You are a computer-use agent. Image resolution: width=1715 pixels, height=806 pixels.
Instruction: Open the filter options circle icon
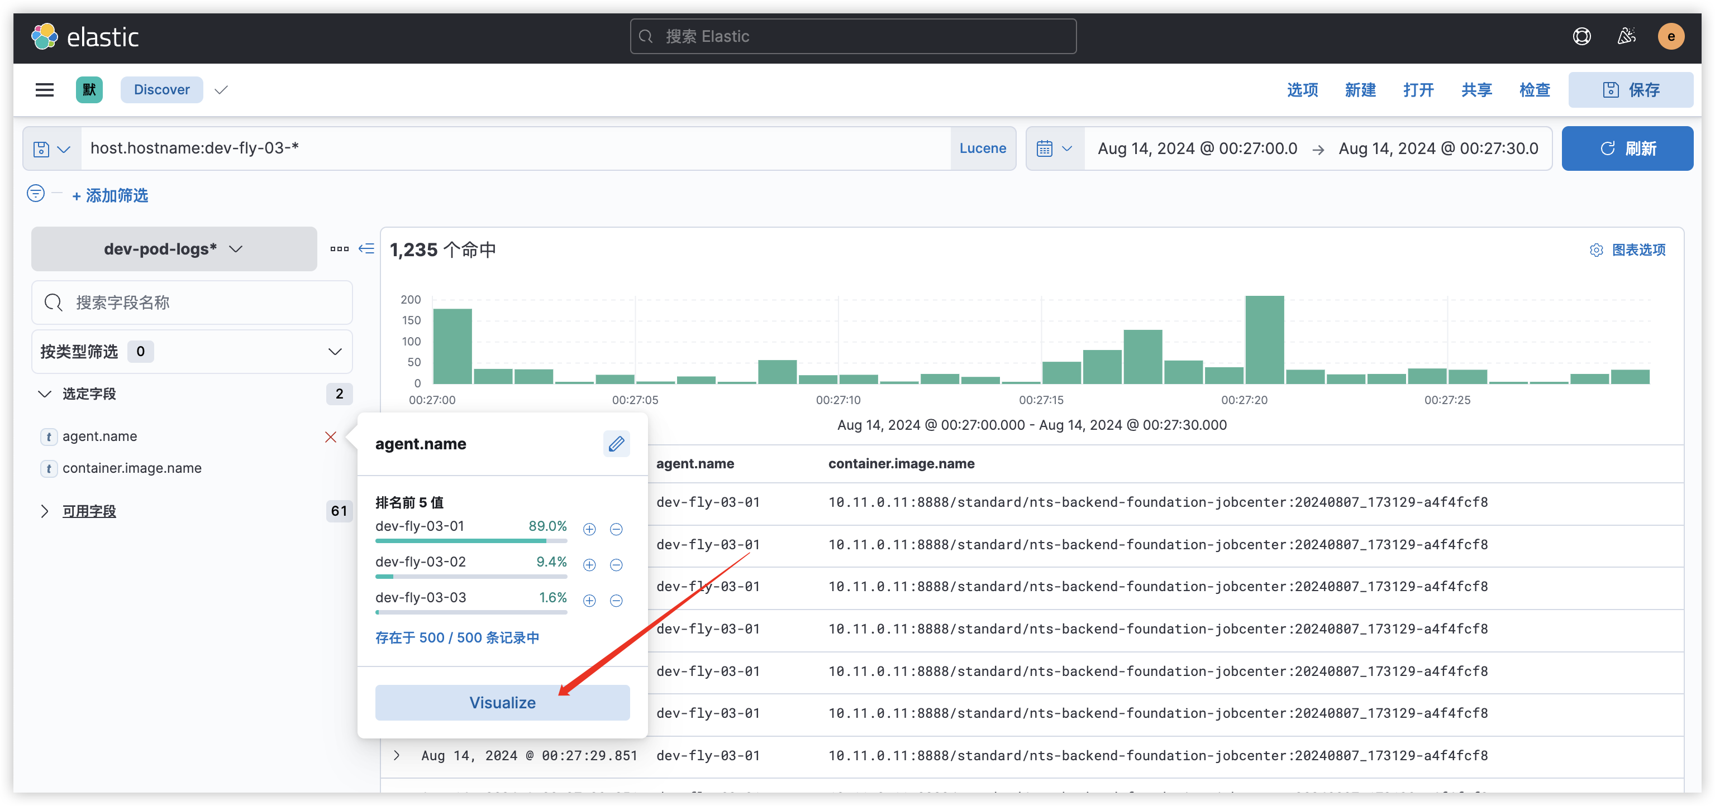pos(36,194)
